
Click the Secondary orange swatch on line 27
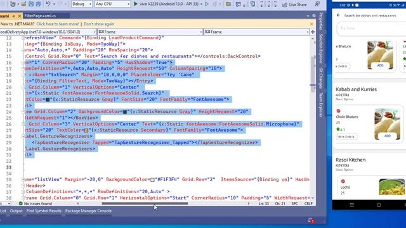pyautogui.click(x=86, y=130)
